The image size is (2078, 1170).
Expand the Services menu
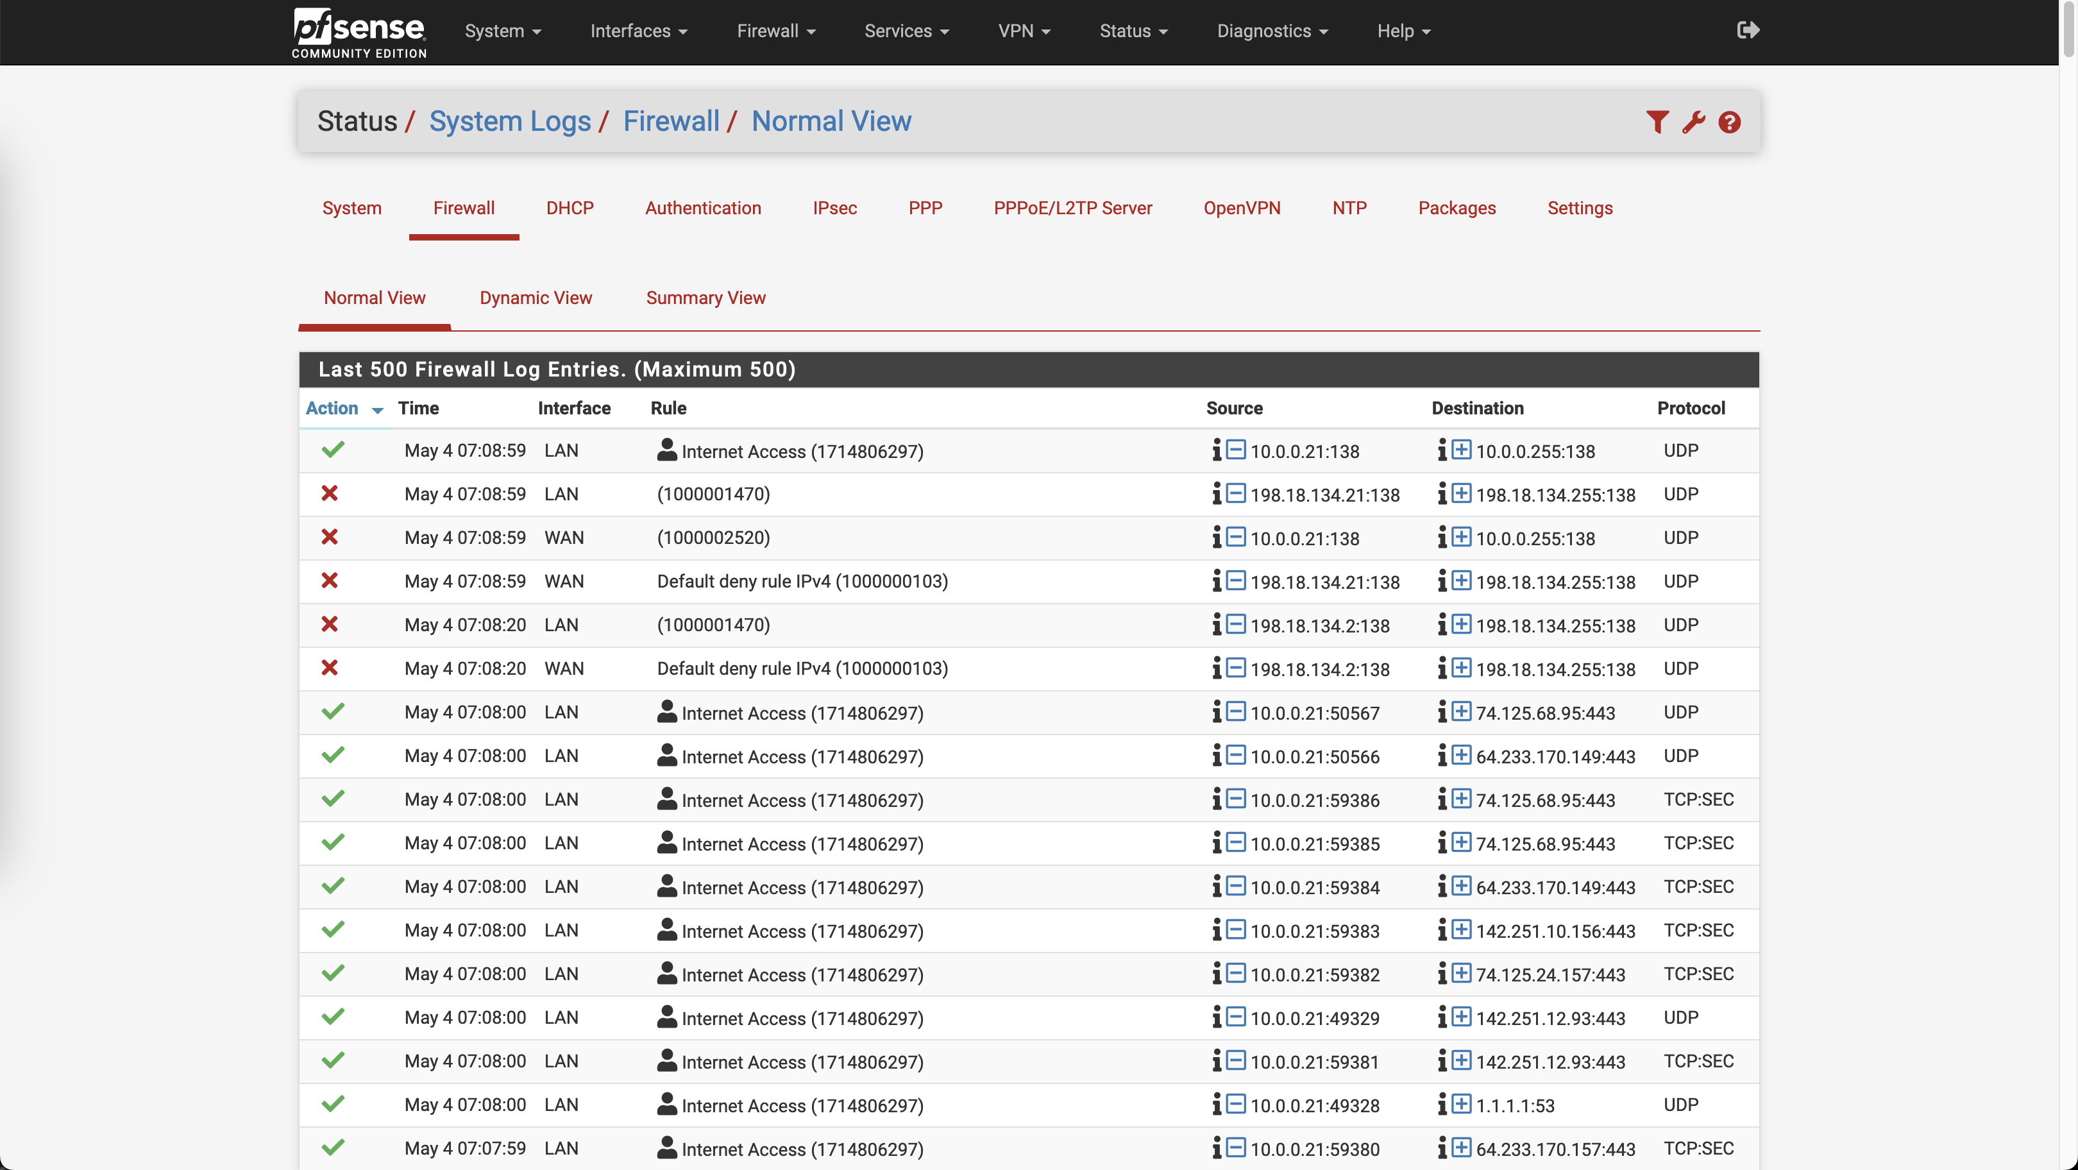(x=906, y=31)
